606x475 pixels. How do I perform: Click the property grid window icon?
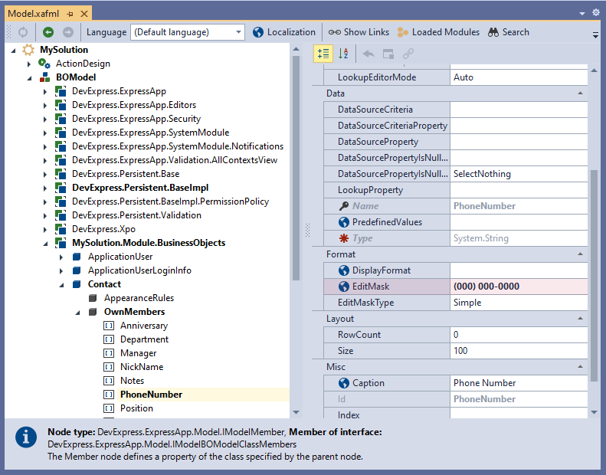[388, 54]
